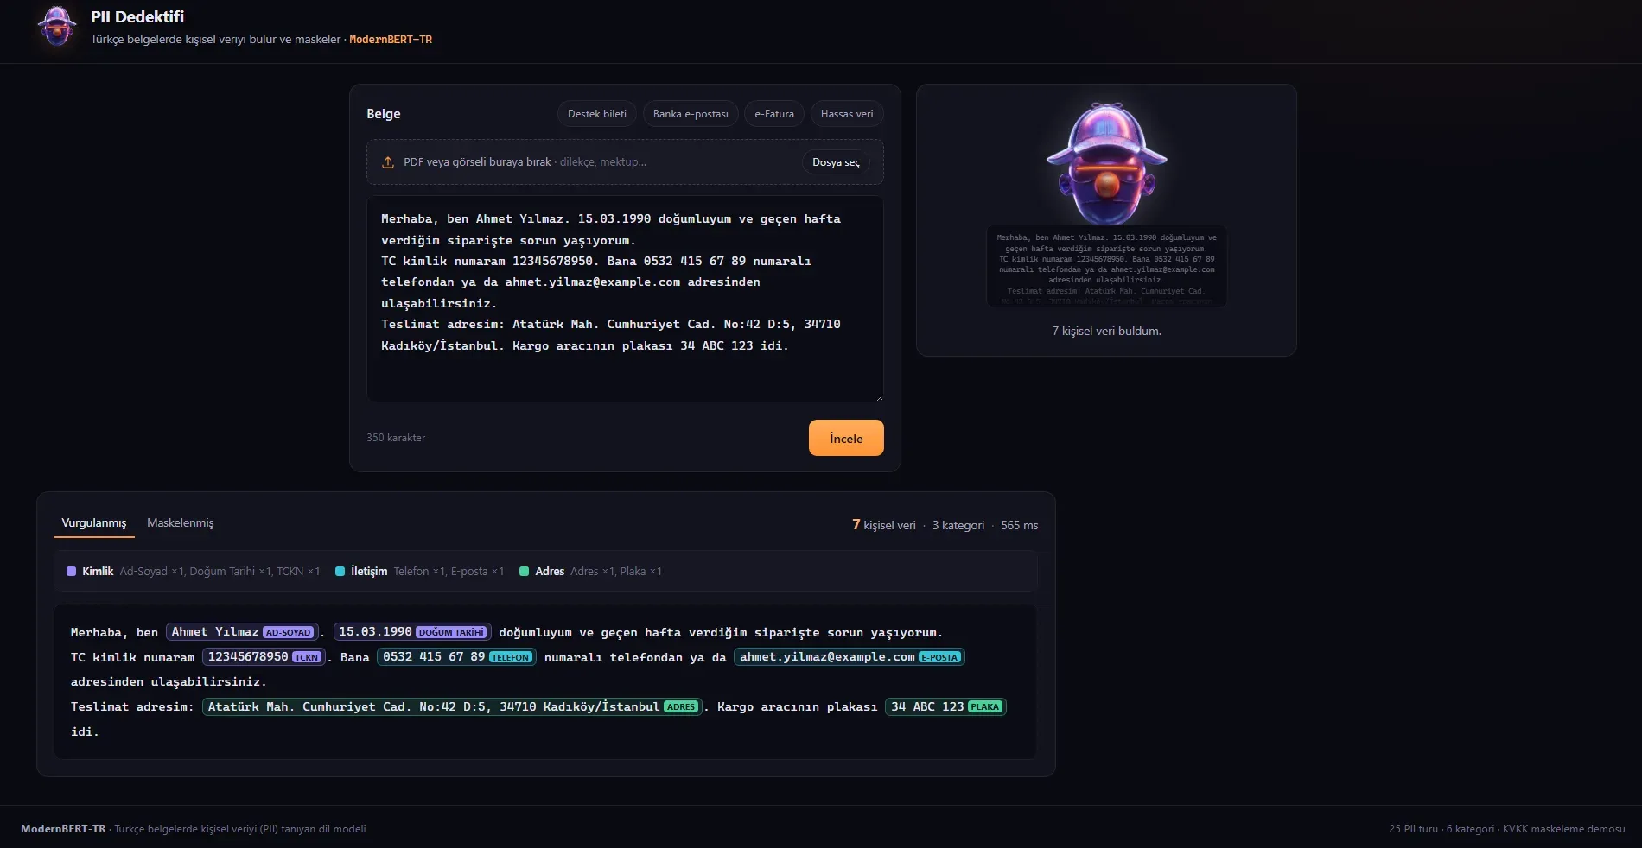
Task: Click the AD-SOYAD tag badge
Action: (288, 633)
